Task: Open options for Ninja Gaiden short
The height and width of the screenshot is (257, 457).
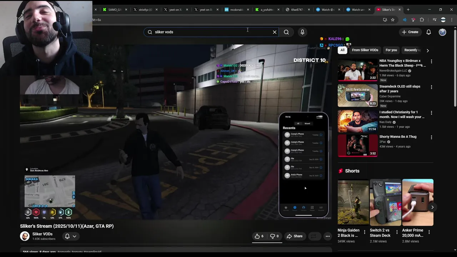Action: tap(365, 232)
